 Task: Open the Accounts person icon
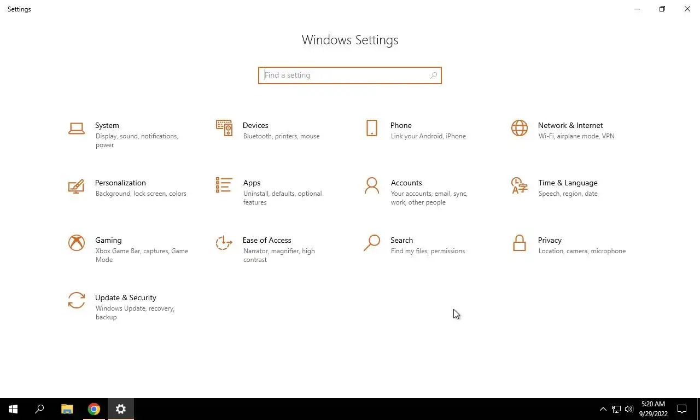pyautogui.click(x=372, y=185)
